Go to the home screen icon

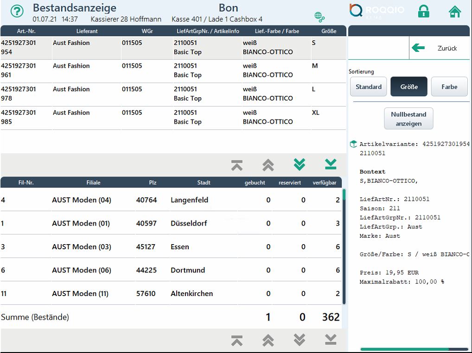[x=455, y=12]
